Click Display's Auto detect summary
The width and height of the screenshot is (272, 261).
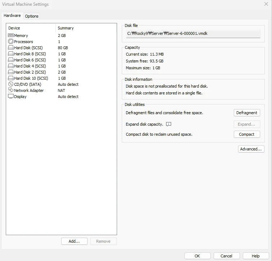coord(68,97)
